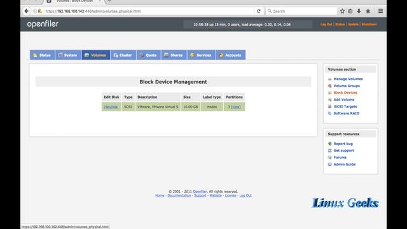407x229 pixels.
Task: Click the security lock warning icon
Action: click(40, 11)
